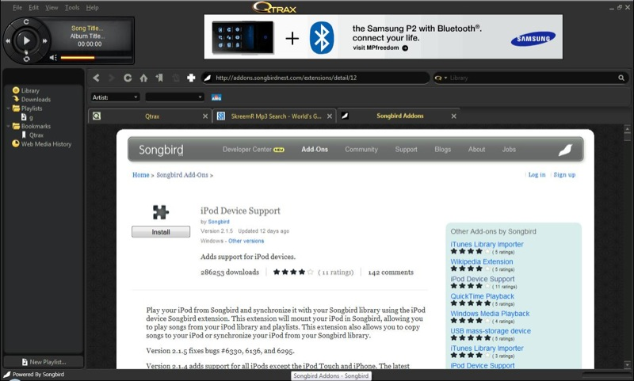
Task: Open the Wikipedia Extension add-on link
Action: click(x=482, y=261)
